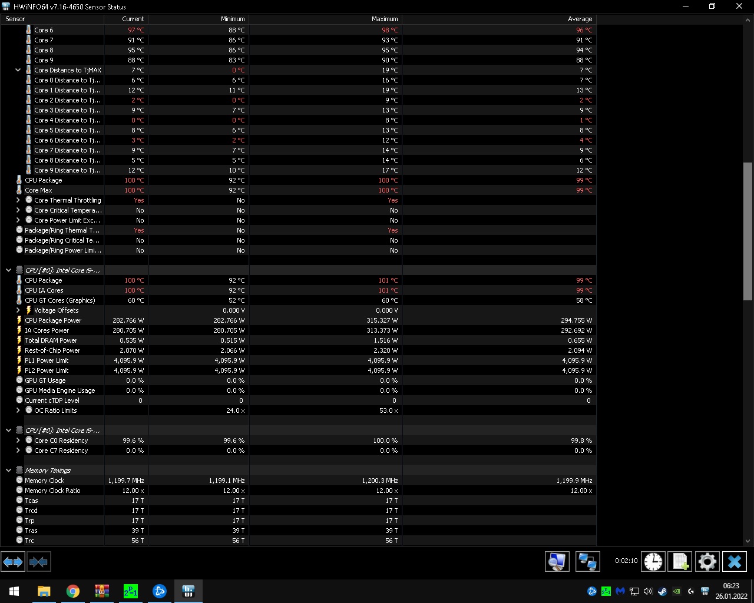
Task: Select the Tras timing row
Action: 298,531
